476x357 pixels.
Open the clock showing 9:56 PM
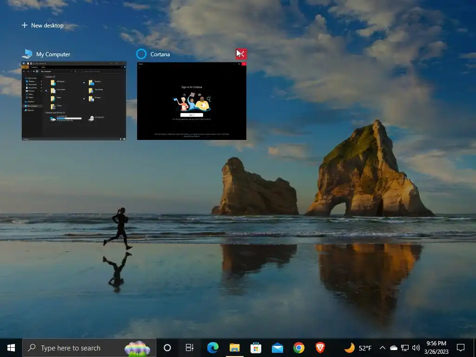(x=436, y=348)
